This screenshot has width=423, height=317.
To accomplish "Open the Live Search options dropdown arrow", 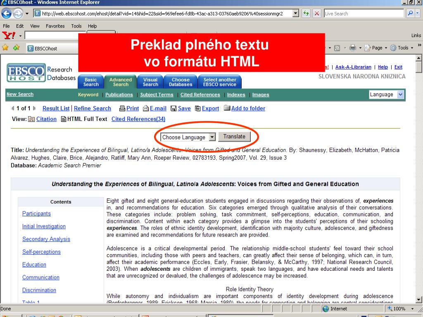I will pyautogui.click(x=418, y=13).
